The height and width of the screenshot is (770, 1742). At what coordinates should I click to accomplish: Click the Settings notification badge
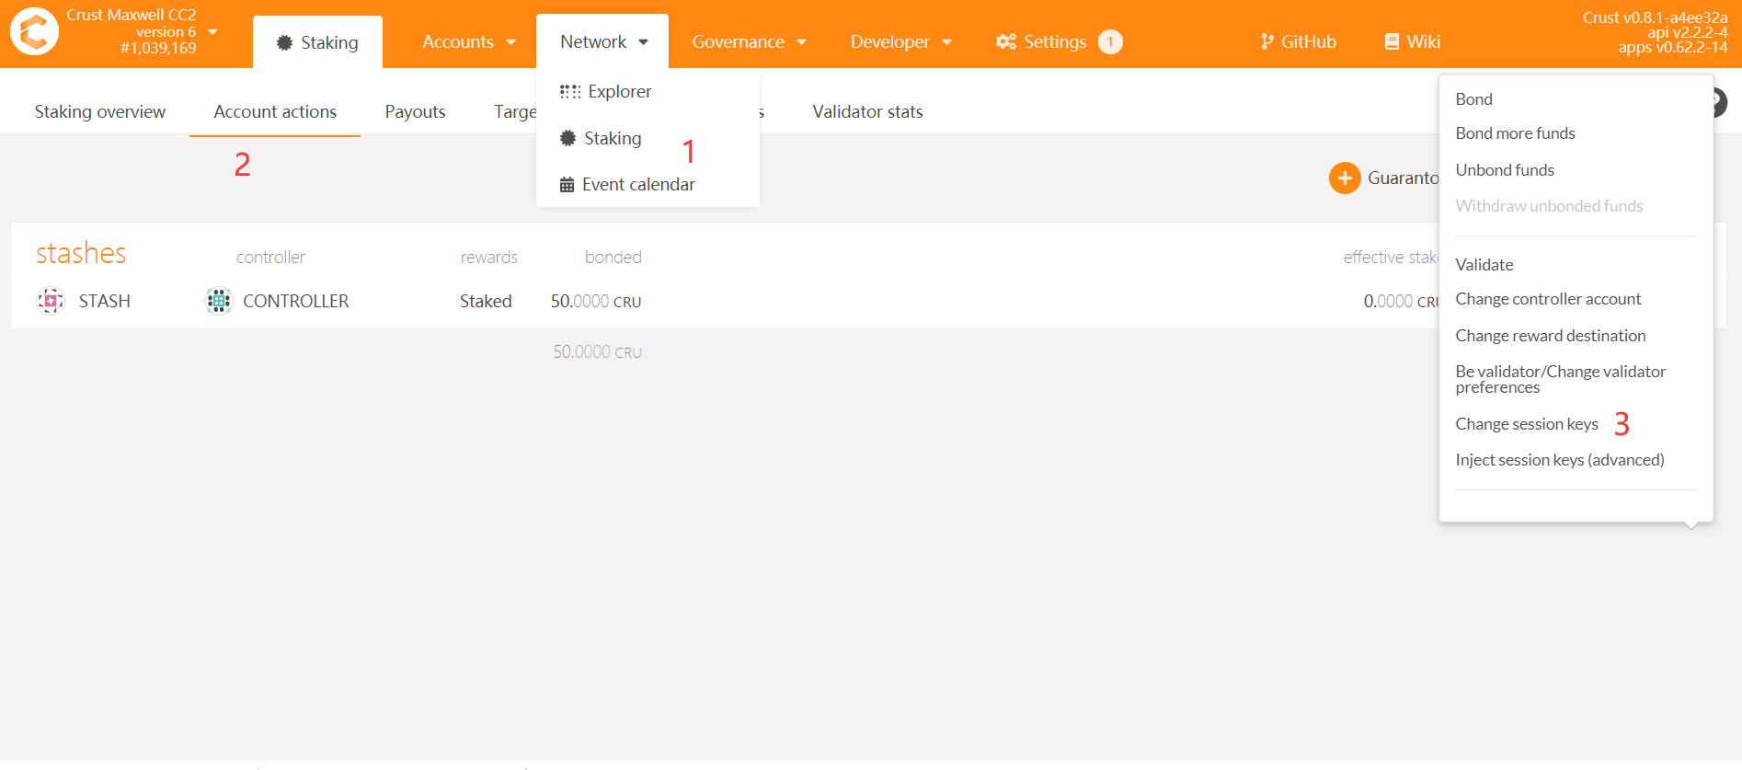[x=1110, y=41]
